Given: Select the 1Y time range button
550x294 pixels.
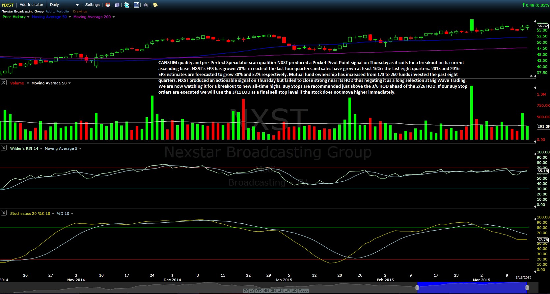Looking at the screenshot, I should point(252,291).
